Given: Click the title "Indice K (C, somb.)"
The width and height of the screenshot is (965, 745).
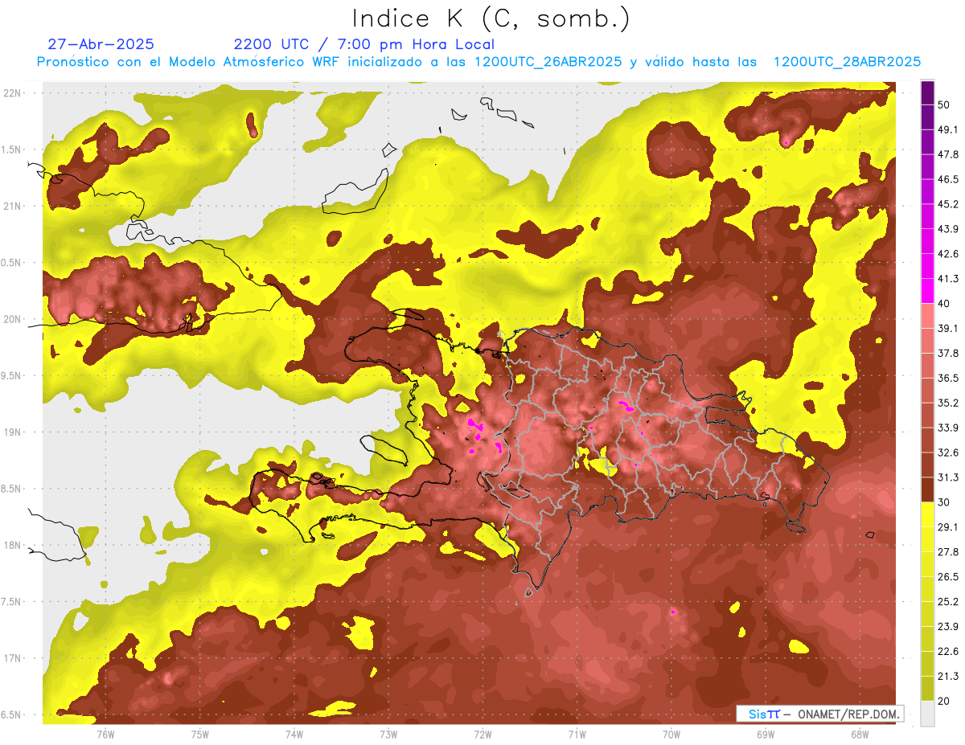Looking at the screenshot, I should click(x=491, y=18).
